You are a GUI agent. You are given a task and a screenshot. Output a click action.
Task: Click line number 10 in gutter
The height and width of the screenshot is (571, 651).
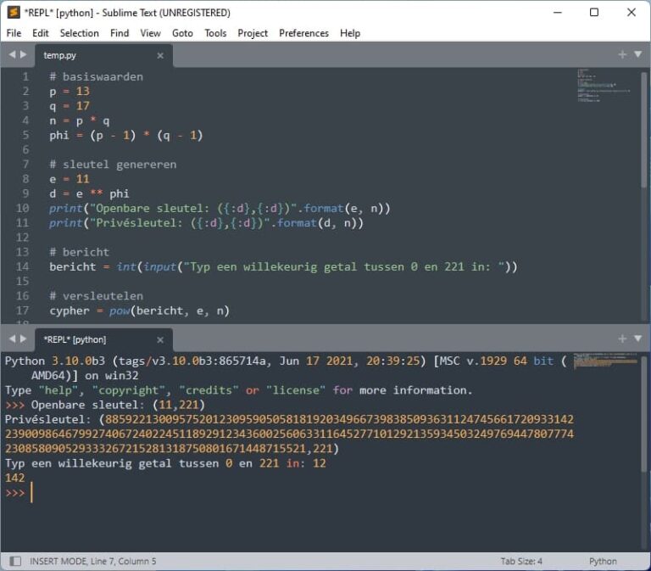point(22,208)
